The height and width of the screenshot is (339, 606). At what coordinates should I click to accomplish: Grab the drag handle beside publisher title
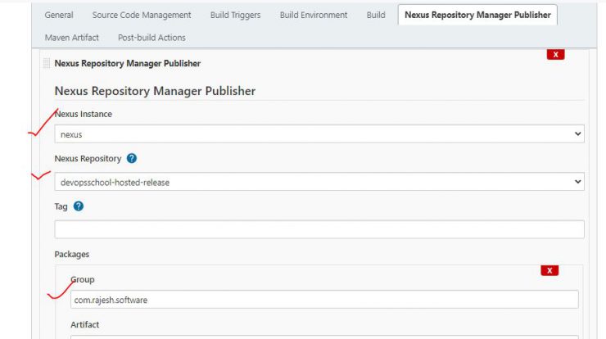pyautogui.click(x=47, y=63)
